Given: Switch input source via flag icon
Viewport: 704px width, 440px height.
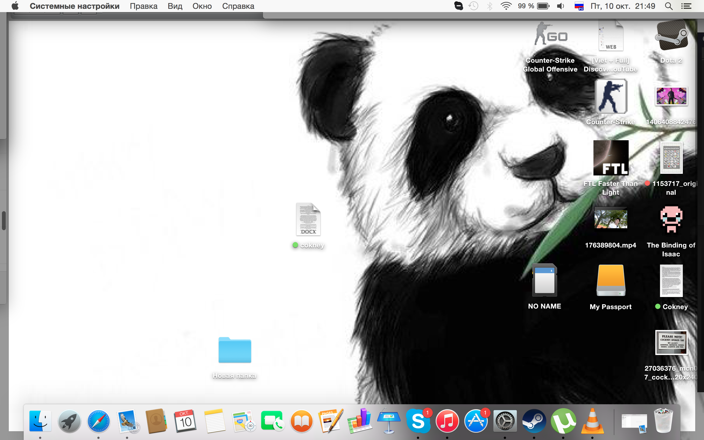Looking at the screenshot, I should tap(579, 6).
